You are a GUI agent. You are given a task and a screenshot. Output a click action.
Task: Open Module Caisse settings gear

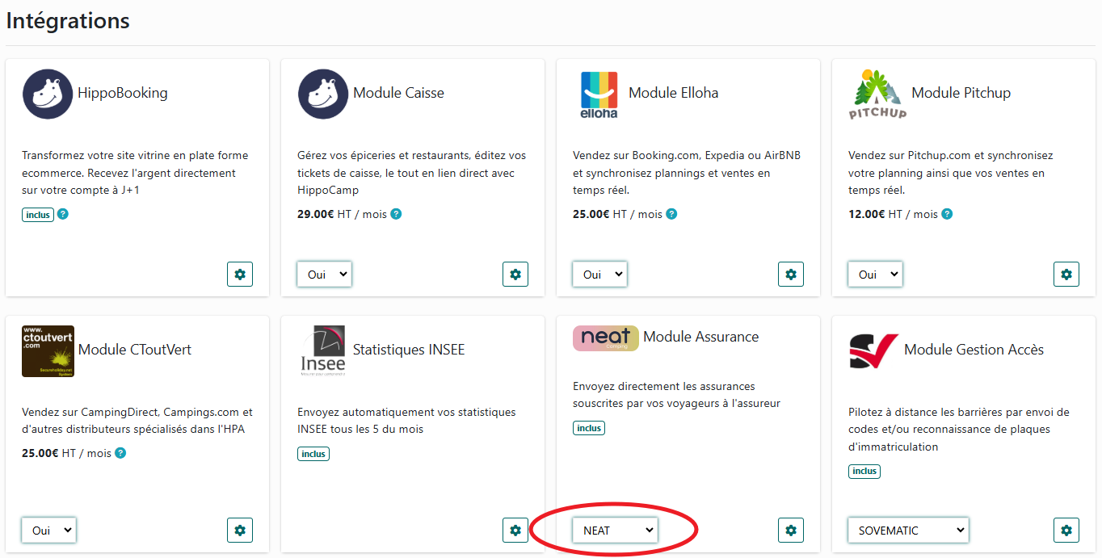coord(515,275)
